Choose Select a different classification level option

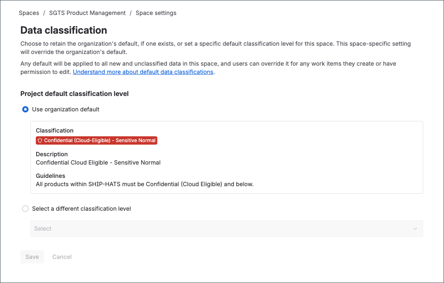(25, 209)
